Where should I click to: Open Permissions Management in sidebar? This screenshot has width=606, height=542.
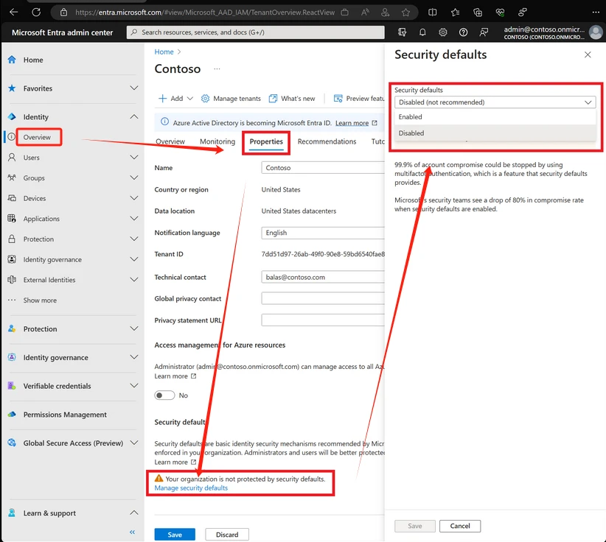pyautogui.click(x=65, y=414)
